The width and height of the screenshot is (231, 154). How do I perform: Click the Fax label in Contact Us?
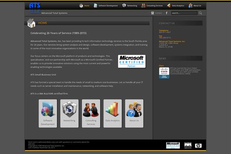point(161,36)
